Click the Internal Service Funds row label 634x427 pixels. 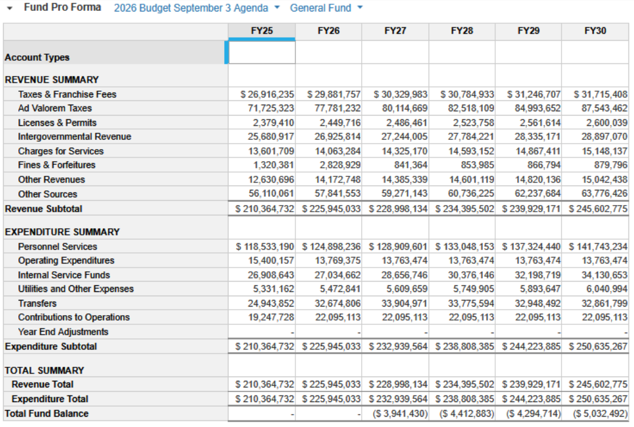click(64, 275)
